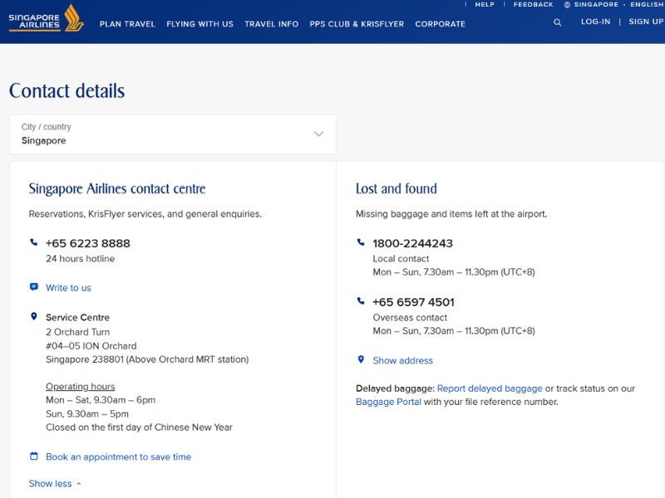The image size is (665, 498).
Task: Click the Service Centre label
Action: point(77,318)
